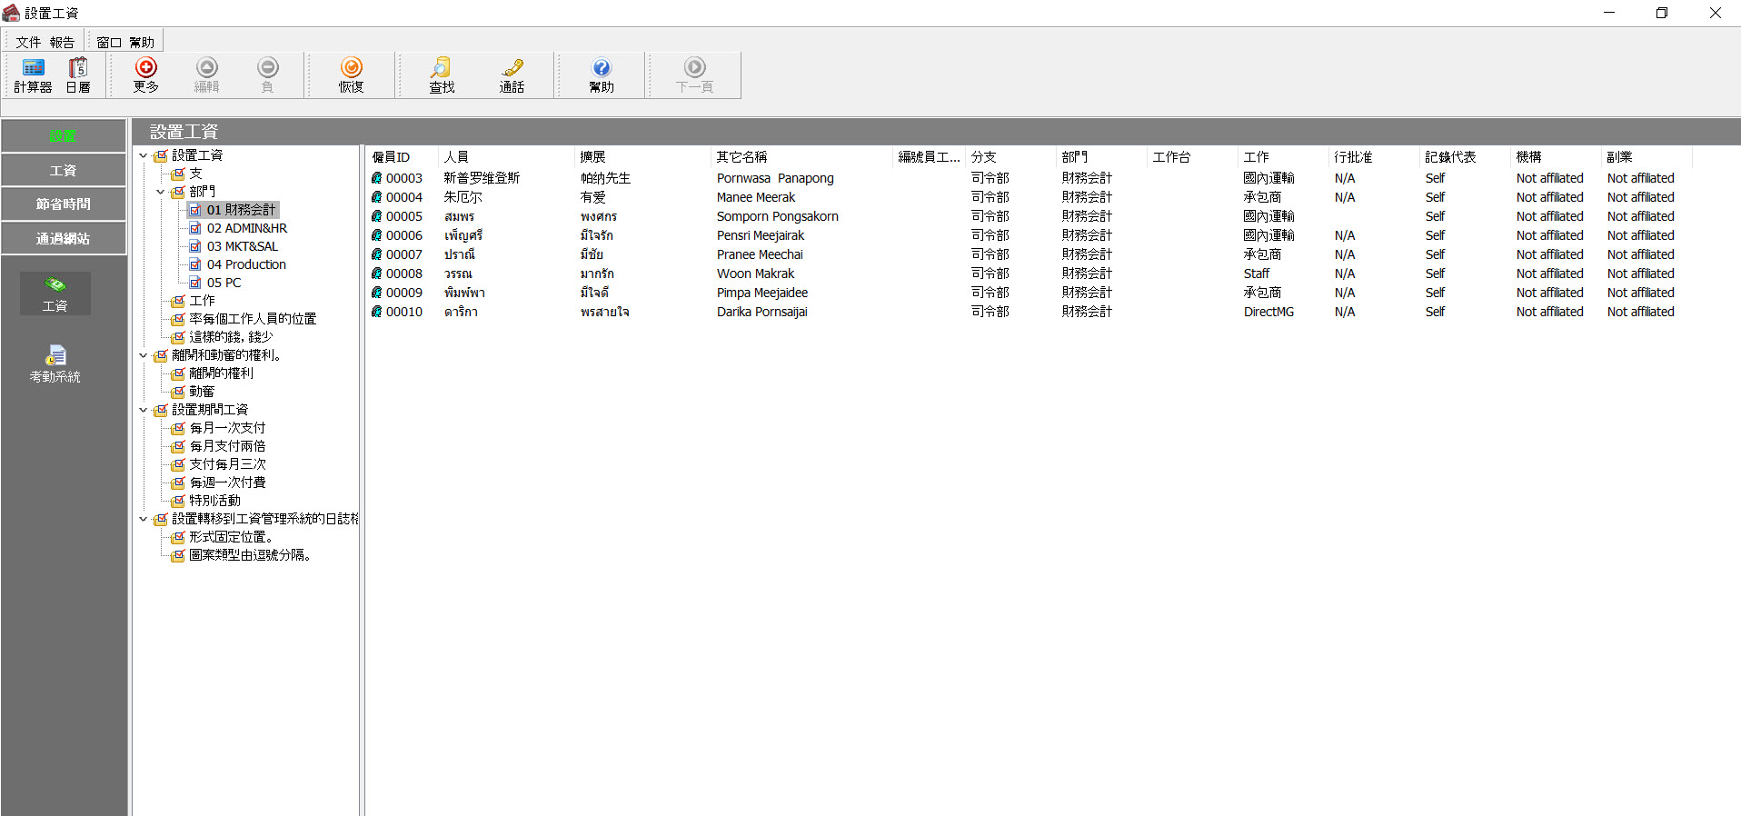Sort by 人員 column header

coord(506,156)
